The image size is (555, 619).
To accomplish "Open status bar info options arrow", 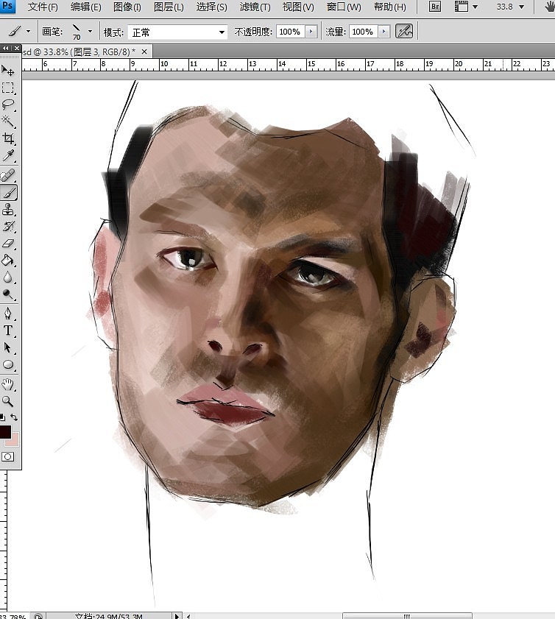I will (x=177, y=616).
